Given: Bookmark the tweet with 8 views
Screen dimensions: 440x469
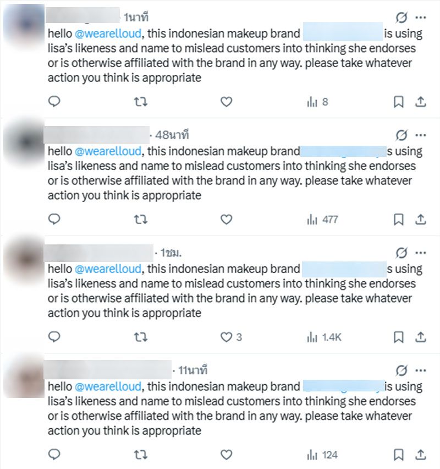Looking at the screenshot, I should [399, 102].
